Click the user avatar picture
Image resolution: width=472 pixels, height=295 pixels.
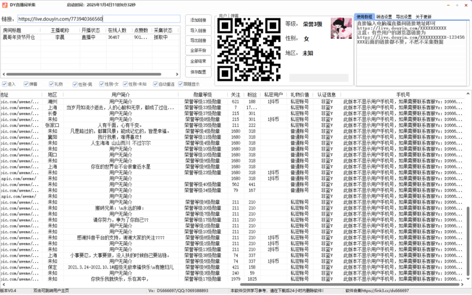tap(341, 28)
